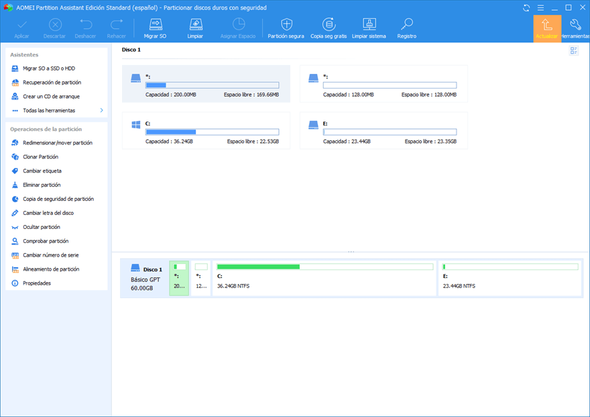The image size is (590, 417).
Task: Select Disco 1 Básico GPT in disk map
Action: click(x=146, y=279)
